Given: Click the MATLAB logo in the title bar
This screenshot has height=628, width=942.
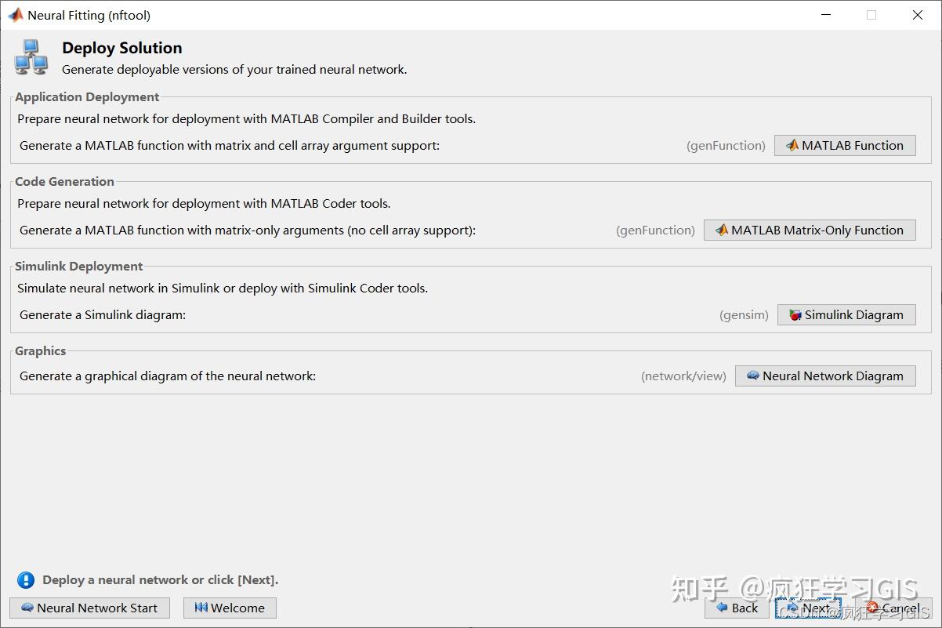Looking at the screenshot, I should pyautogui.click(x=15, y=15).
